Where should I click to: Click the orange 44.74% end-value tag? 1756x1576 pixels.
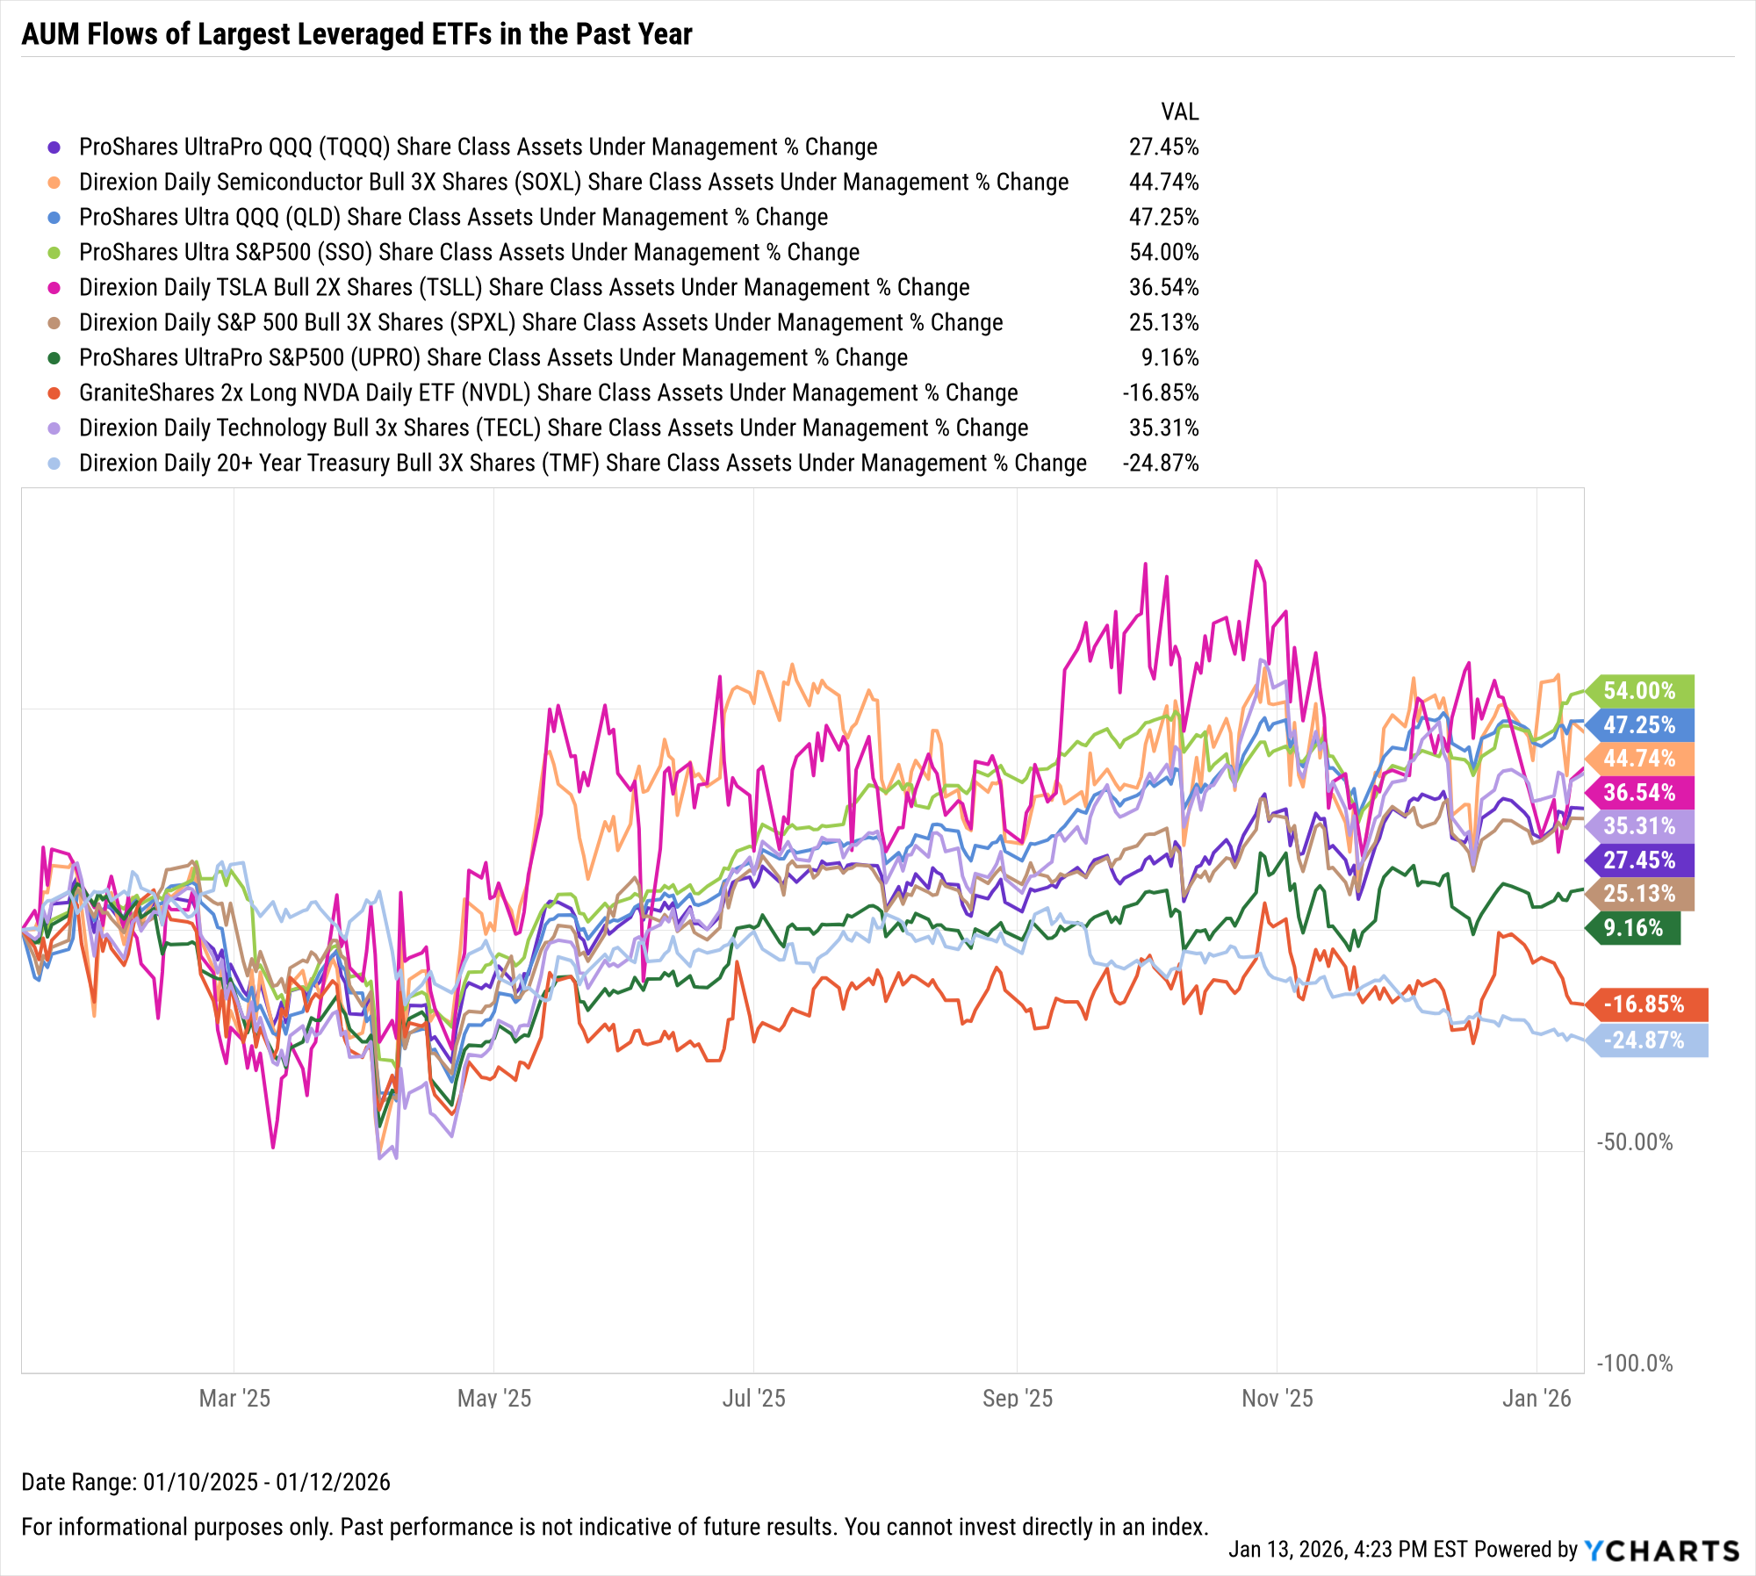tap(1639, 759)
